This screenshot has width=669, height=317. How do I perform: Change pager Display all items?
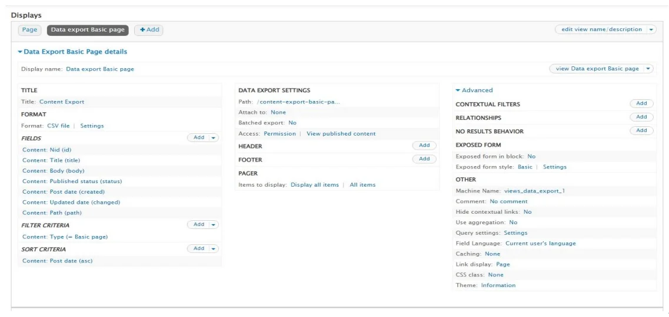click(x=315, y=185)
